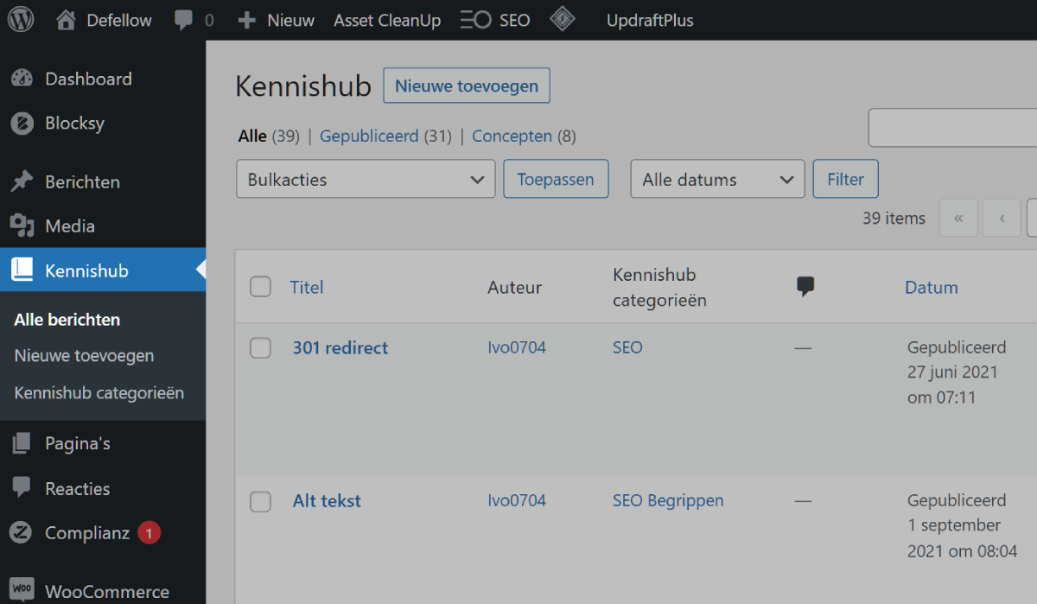This screenshot has height=604, width=1037.
Task: Open the Alle datums dropdown
Action: [x=717, y=179]
